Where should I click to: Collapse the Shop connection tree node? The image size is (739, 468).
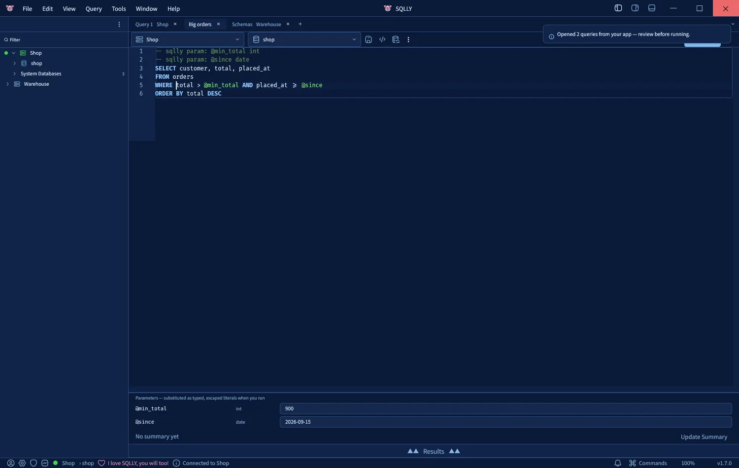[x=13, y=53]
